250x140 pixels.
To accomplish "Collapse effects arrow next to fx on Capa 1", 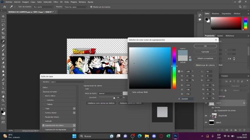I will pos(246,103).
